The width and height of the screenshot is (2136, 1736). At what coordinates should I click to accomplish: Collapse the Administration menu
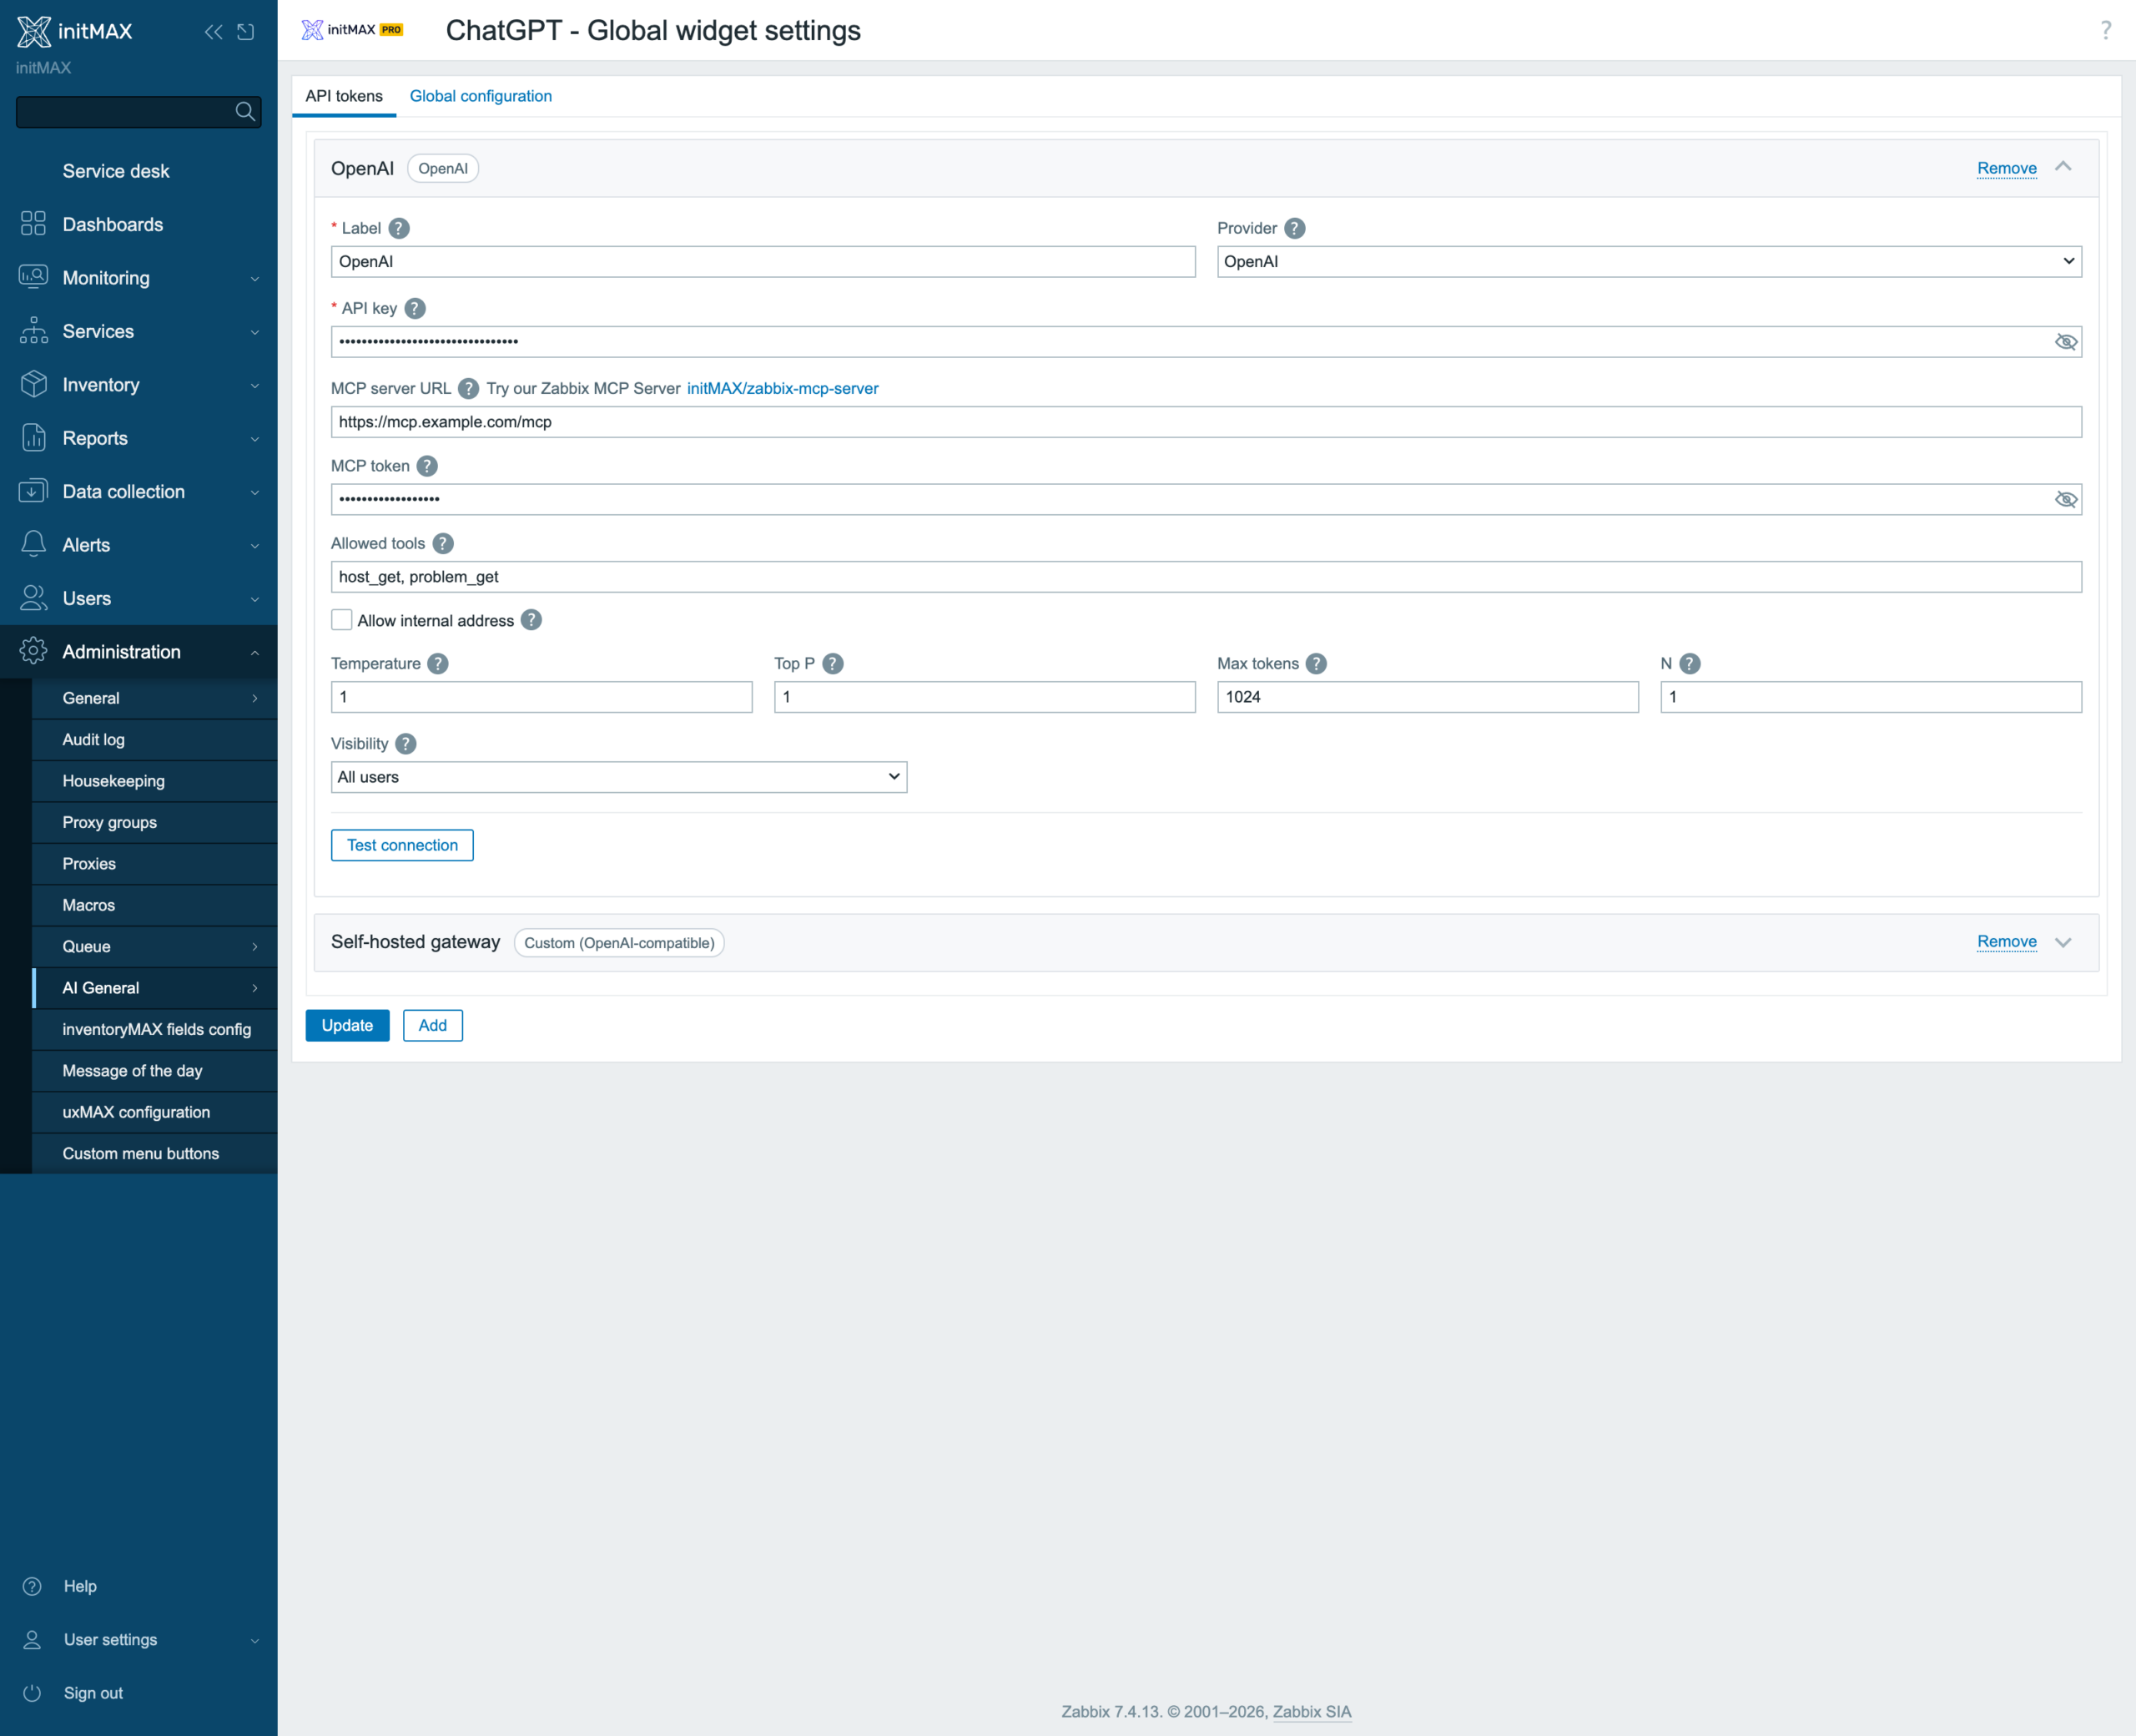[139, 652]
